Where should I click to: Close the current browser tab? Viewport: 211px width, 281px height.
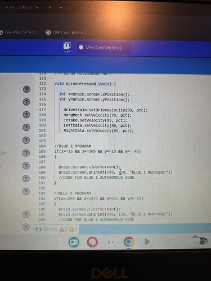pyautogui.click(x=50, y=7)
